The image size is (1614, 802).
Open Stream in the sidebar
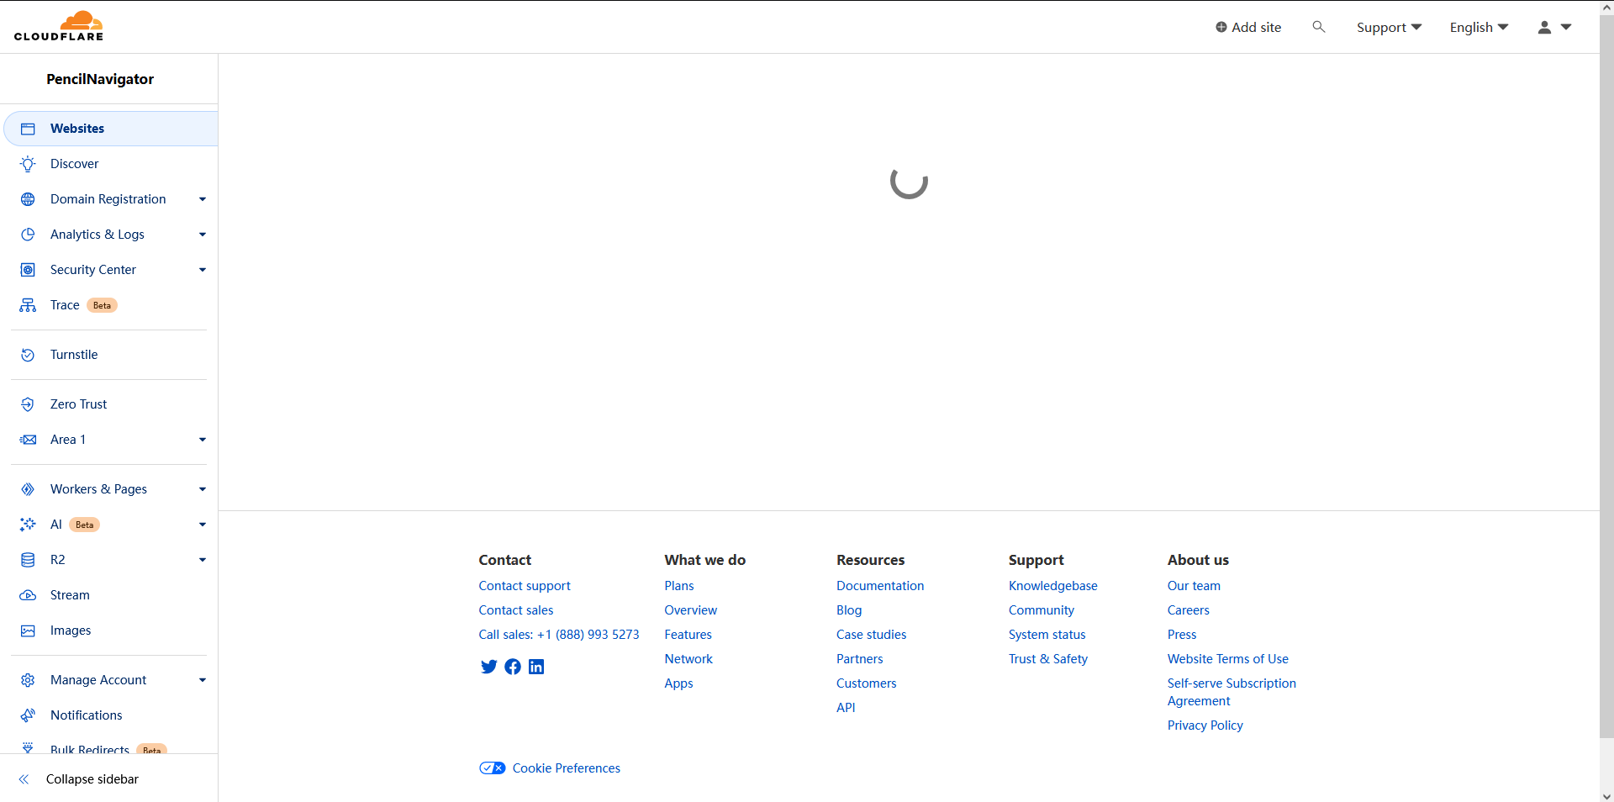[x=70, y=594]
